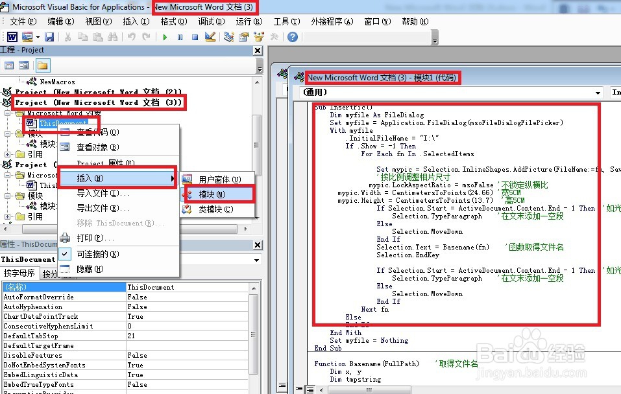Open the 外接程序(A) menu
The height and width of the screenshot is (394, 621).
[332, 21]
